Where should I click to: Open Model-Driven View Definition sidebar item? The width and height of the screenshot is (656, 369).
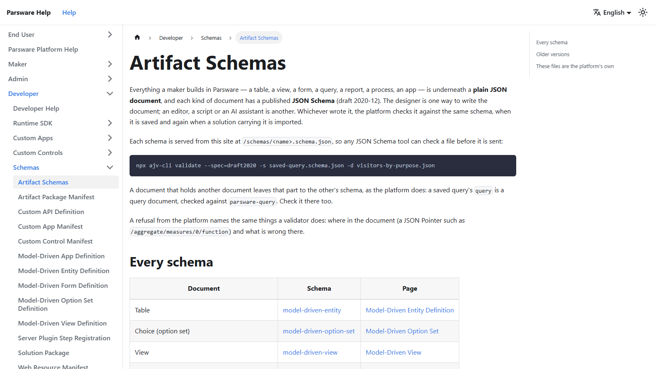click(x=62, y=323)
